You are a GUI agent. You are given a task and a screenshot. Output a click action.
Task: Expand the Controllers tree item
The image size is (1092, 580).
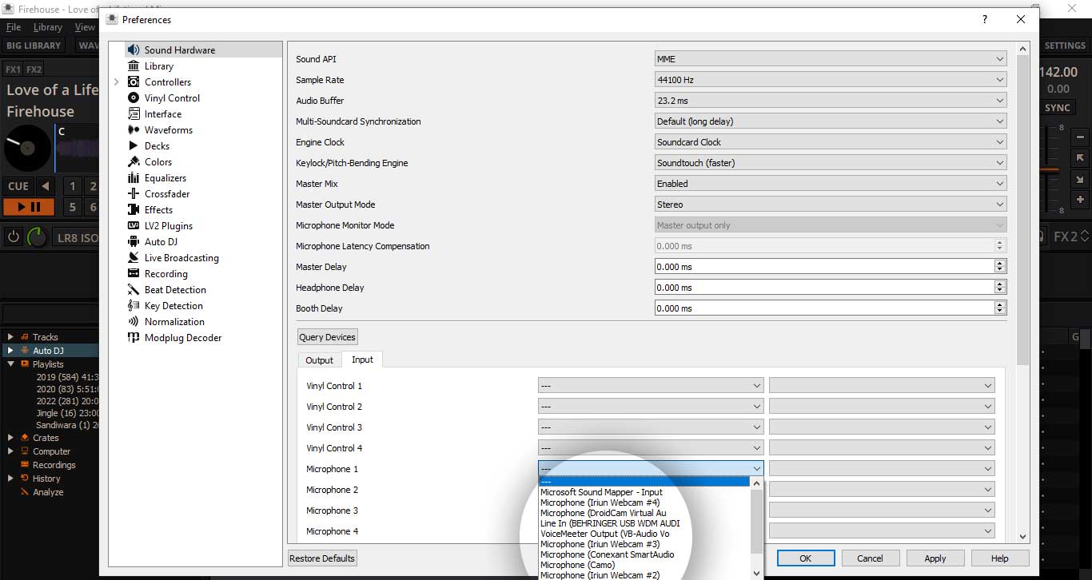coord(116,82)
